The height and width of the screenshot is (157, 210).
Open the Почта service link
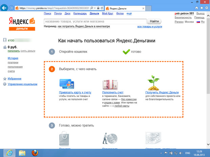(58, 14)
